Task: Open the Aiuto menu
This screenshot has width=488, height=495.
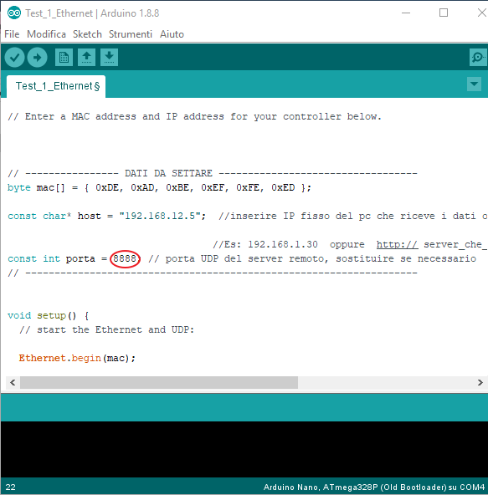Action: pyautogui.click(x=172, y=34)
